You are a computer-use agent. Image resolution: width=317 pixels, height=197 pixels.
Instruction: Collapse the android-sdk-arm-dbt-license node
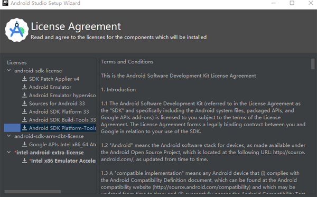click(x=9, y=136)
